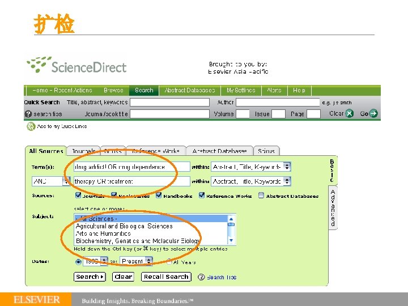Click the search tips link in Quick Search

48,114
